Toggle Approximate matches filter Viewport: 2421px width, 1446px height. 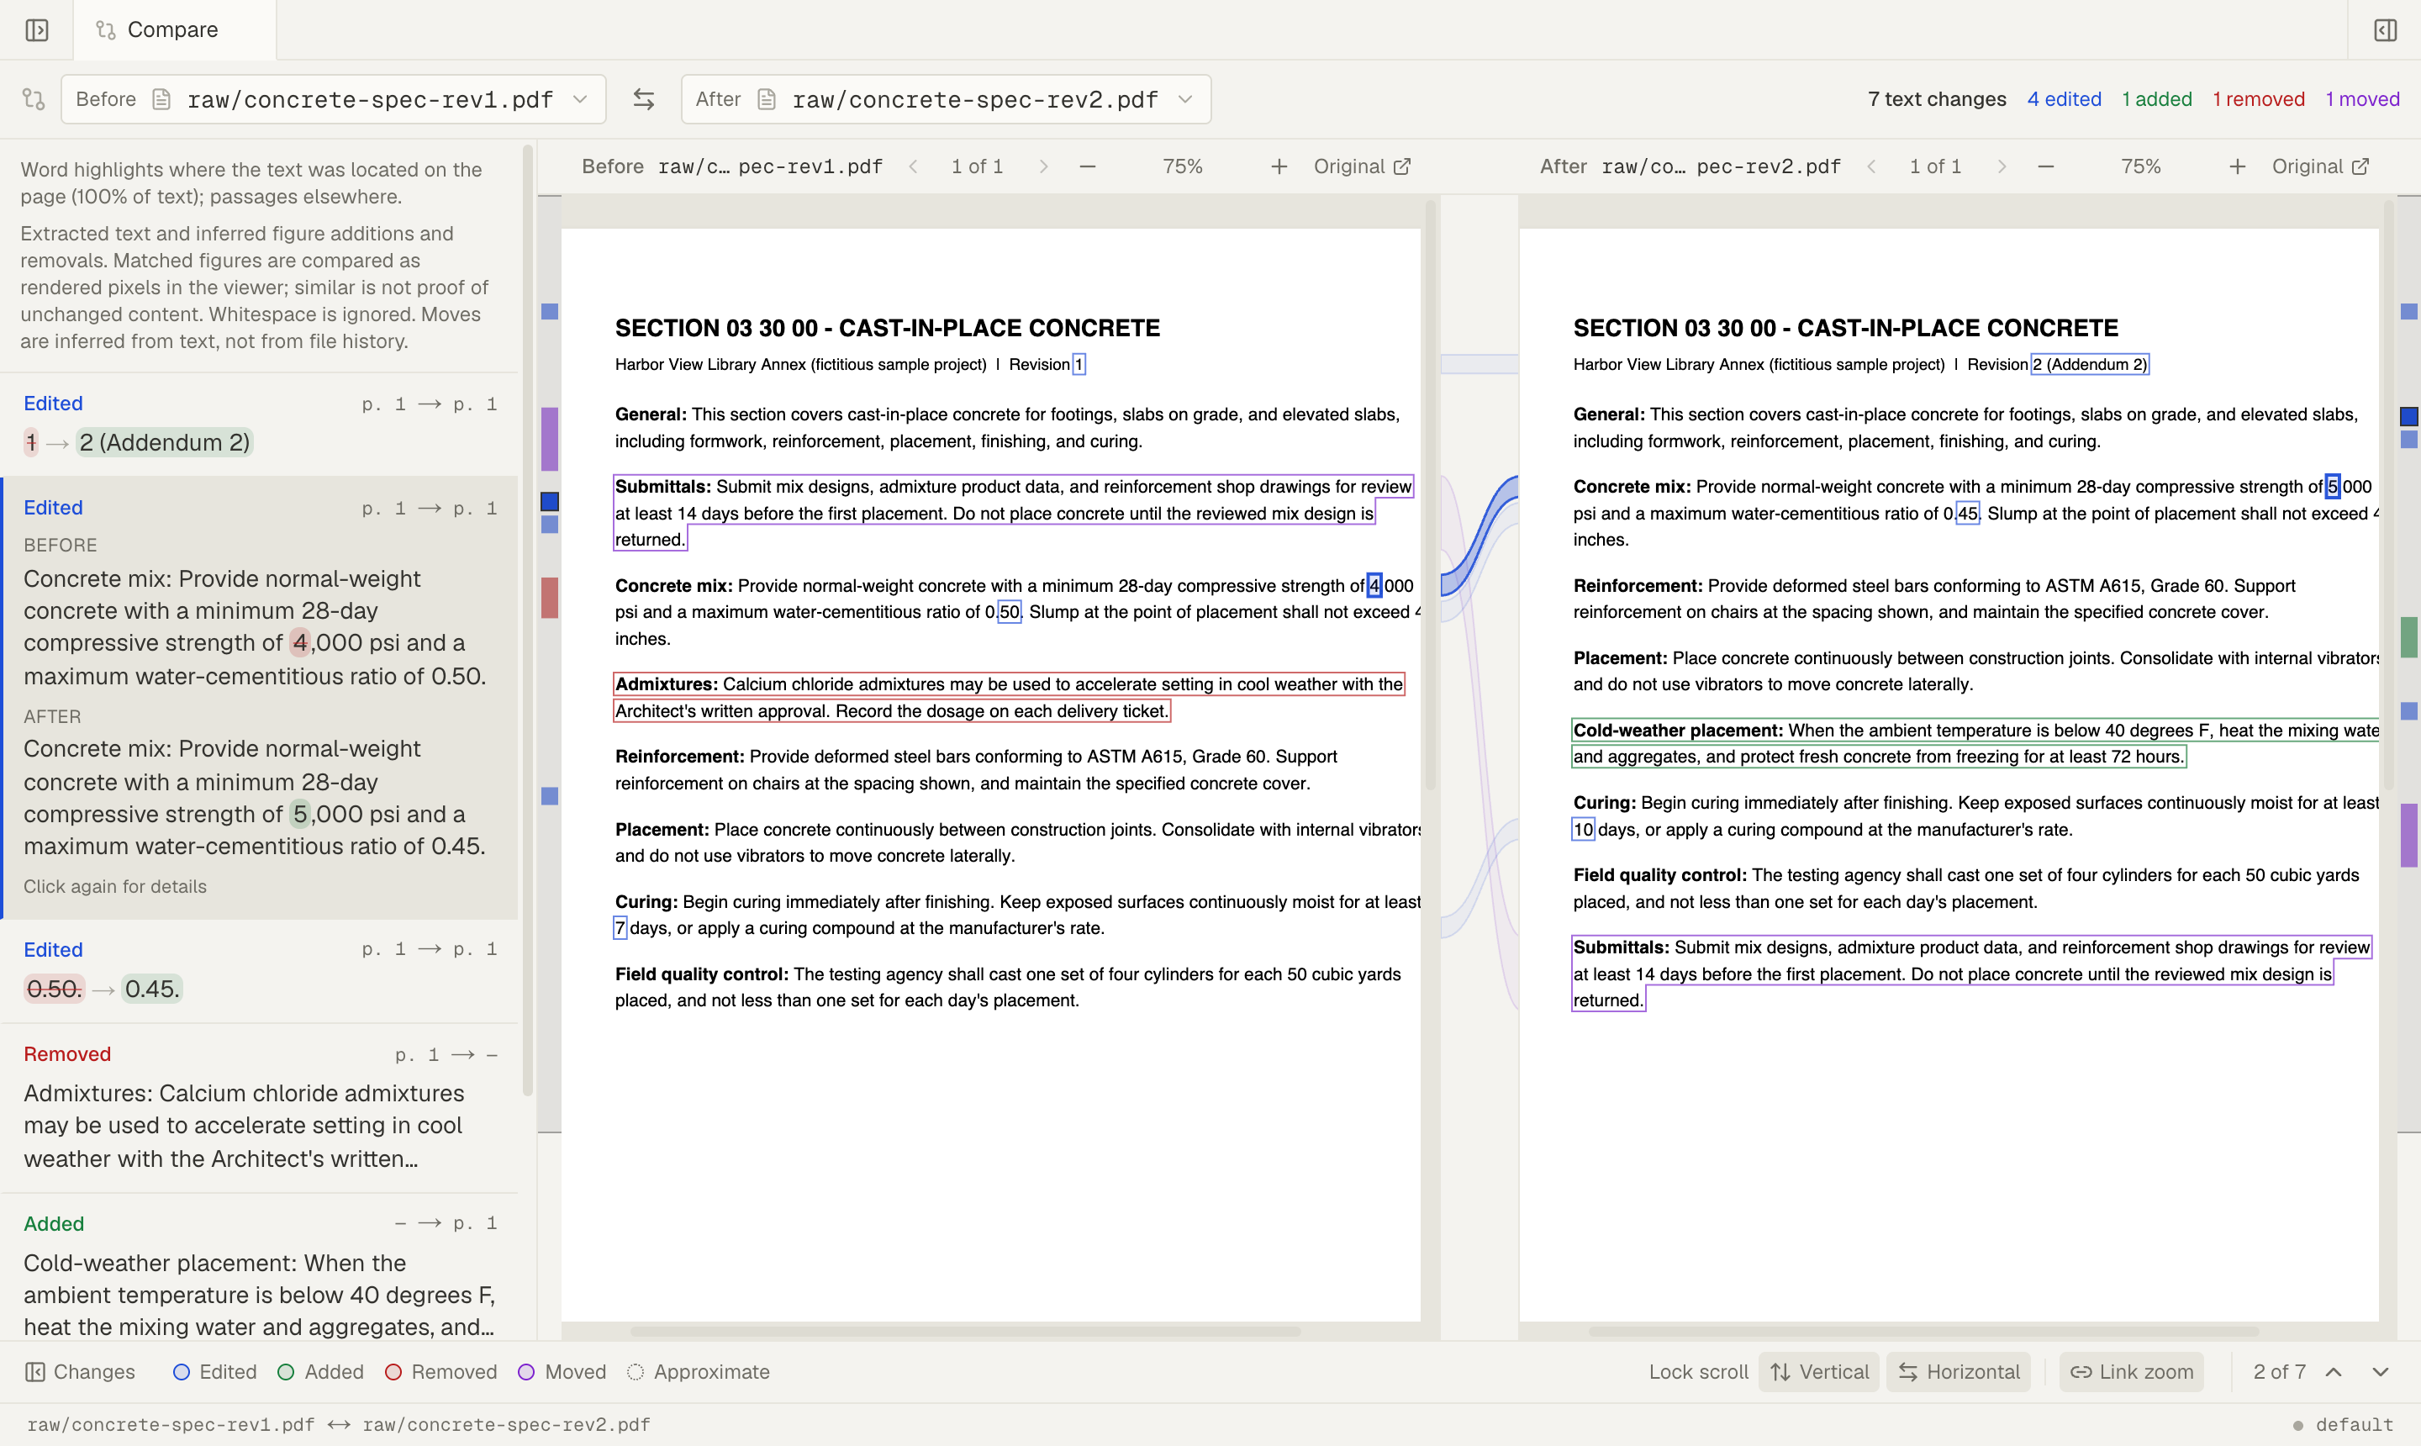[x=698, y=1372]
